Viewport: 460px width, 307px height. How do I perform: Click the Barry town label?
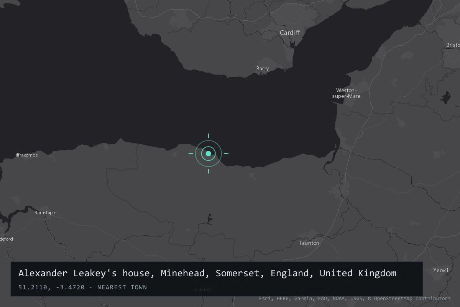click(263, 68)
